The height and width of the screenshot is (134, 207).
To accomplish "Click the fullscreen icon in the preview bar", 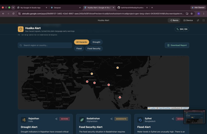I will pyautogui.click(x=204, y=20).
